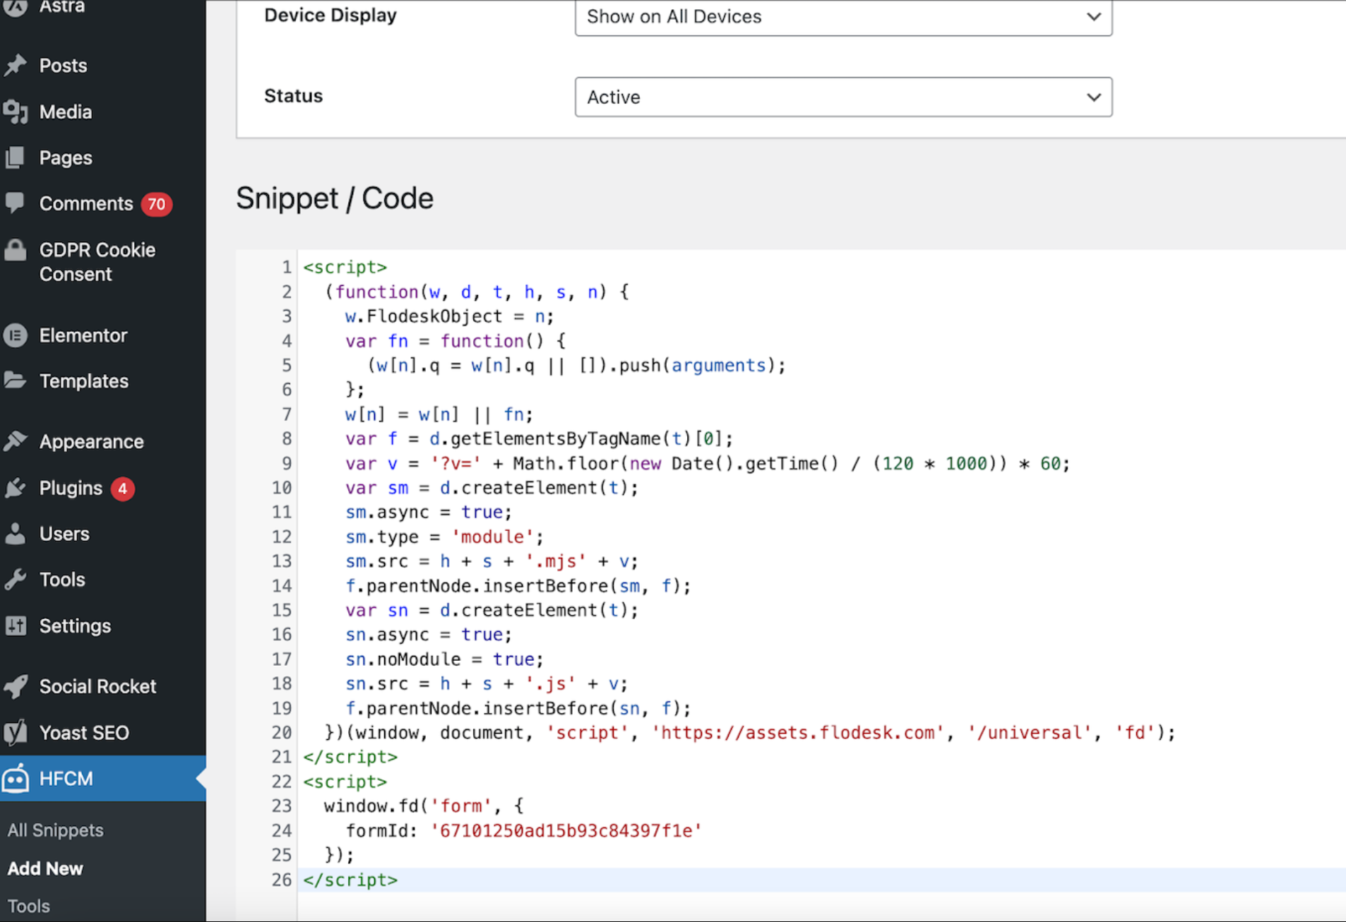Screen dimensions: 1346x922
Task: Click in code line 26 closing script tag
Action: (x=351, y=880)
